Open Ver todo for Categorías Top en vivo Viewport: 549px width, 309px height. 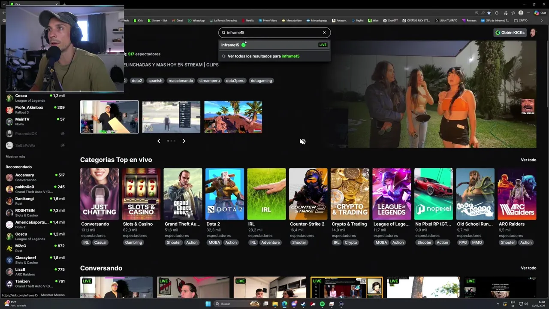click(528, 160)
